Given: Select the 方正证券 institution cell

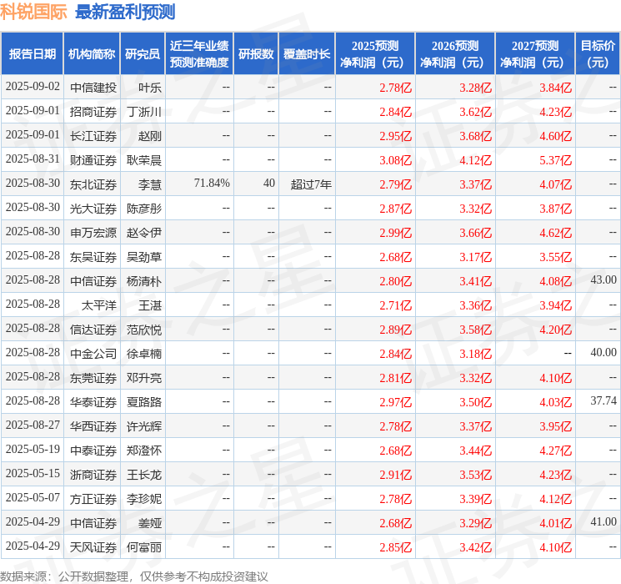Looking at the screenshot, I should pyautogui.click(x=93, y=499).
